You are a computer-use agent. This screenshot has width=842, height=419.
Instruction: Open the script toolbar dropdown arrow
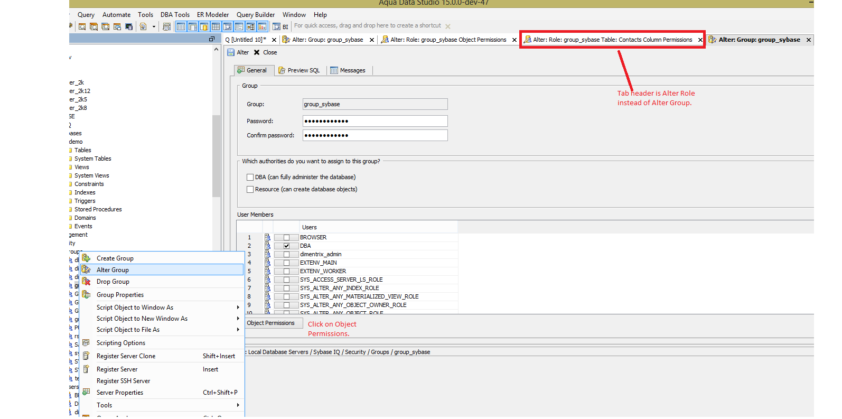[154, 26]
